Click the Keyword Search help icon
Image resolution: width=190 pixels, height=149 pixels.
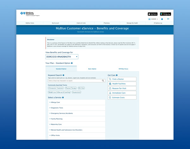63,75
